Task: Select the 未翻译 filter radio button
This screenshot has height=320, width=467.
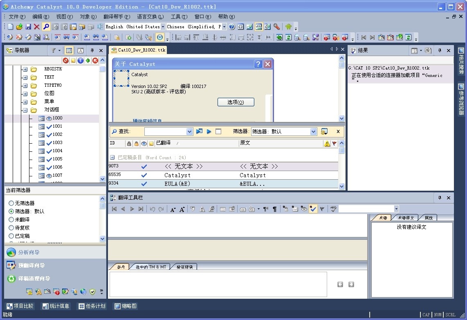Action: click(x=11, y=220)
